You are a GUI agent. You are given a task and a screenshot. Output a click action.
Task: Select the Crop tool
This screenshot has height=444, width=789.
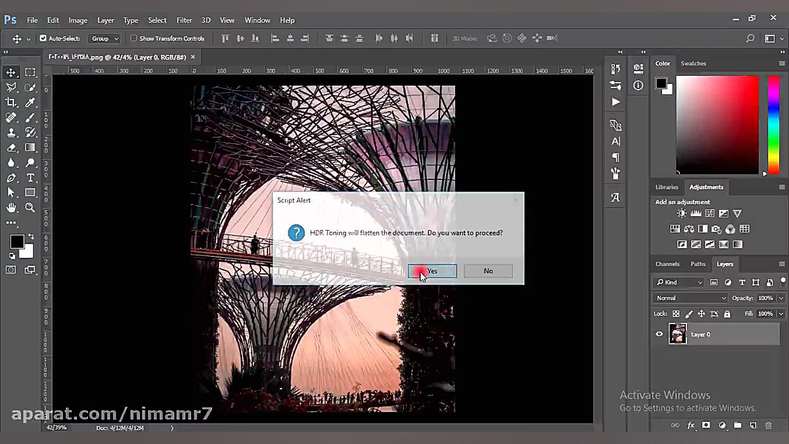[x=12, y=103]
